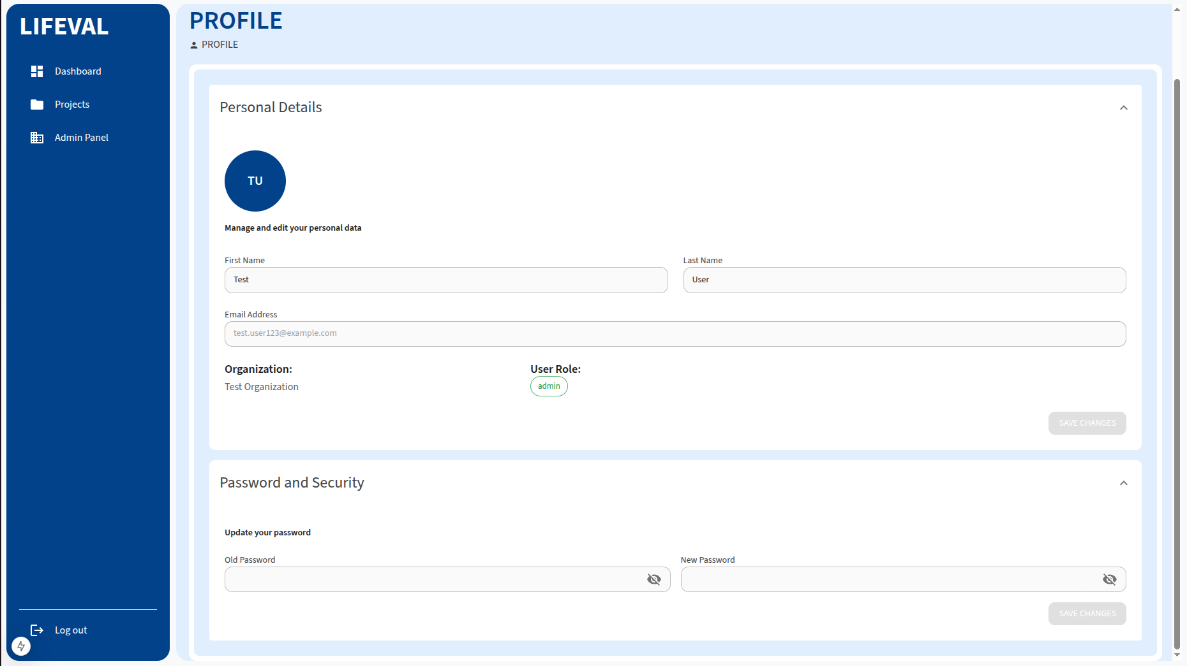Save changes for password update
Viewport: 1187px width, 666px height.
point(1087,614)
